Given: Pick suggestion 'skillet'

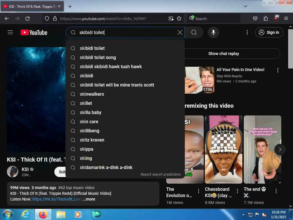Looking at the screenshot, I should click(125, 103).
